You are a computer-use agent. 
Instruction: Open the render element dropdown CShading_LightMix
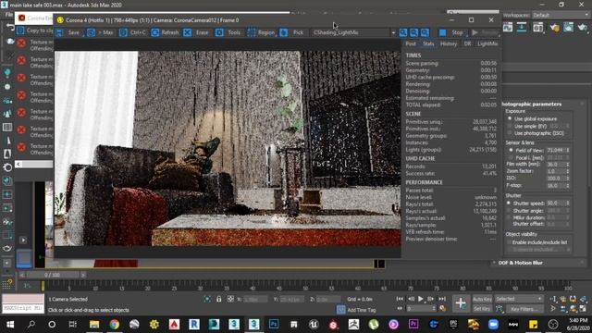(353, 33)
